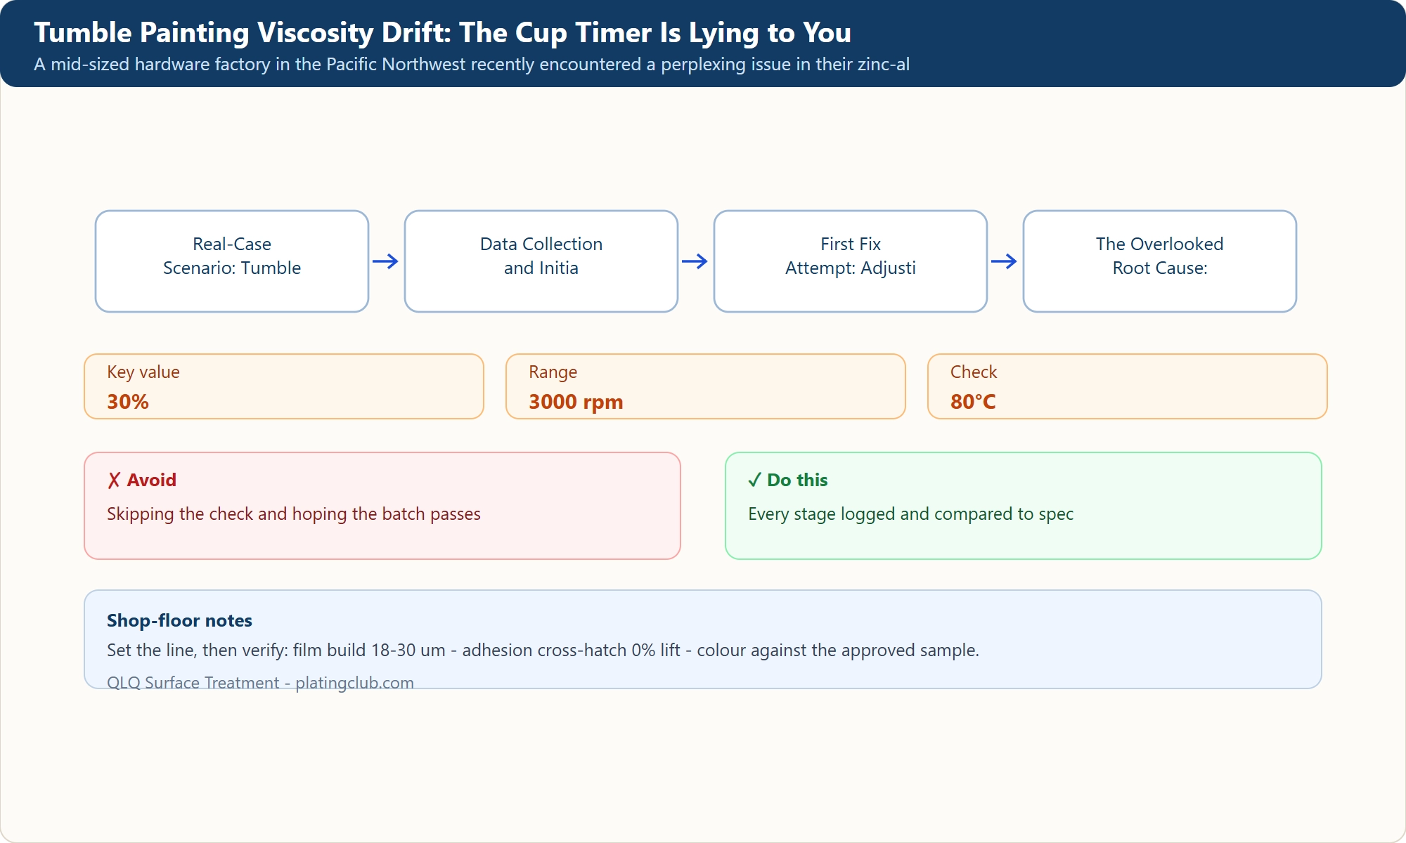
Task: Select the Data Collection and Initia step
Action: [x=541, y=261]
